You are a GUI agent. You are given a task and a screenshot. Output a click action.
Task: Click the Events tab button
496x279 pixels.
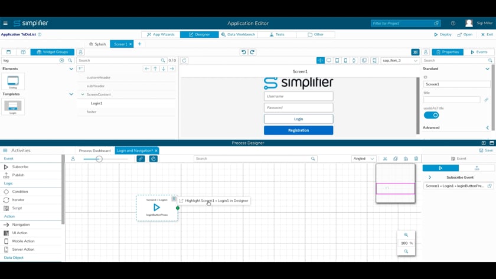tap(479, 52)
